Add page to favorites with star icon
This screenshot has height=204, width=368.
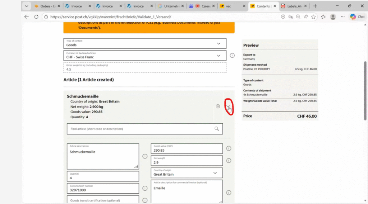pyautogui.click(x=313, y=17)
